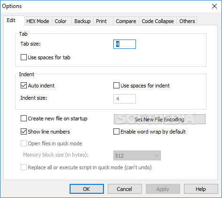Enable Use spaces for tab checkbox
Image resolution: width=222 pixels, height=198 pixels.
24,57
